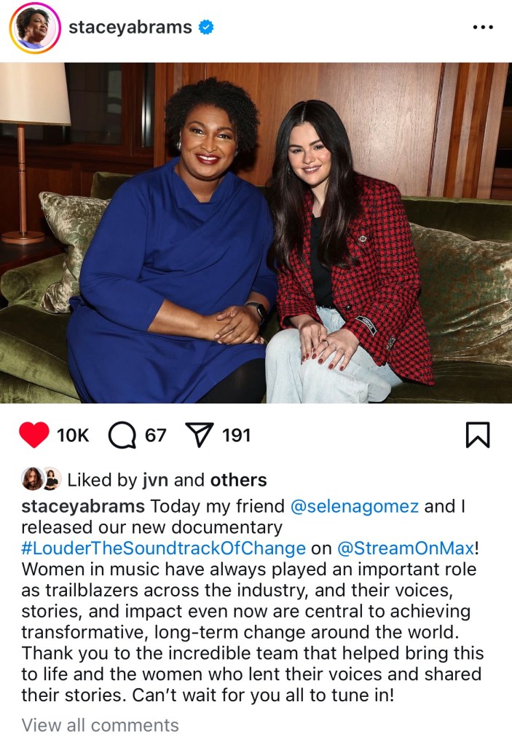Screen dimensions: 512x745
Task: Tap the post photo of two women
Action: tap(256, 233)
